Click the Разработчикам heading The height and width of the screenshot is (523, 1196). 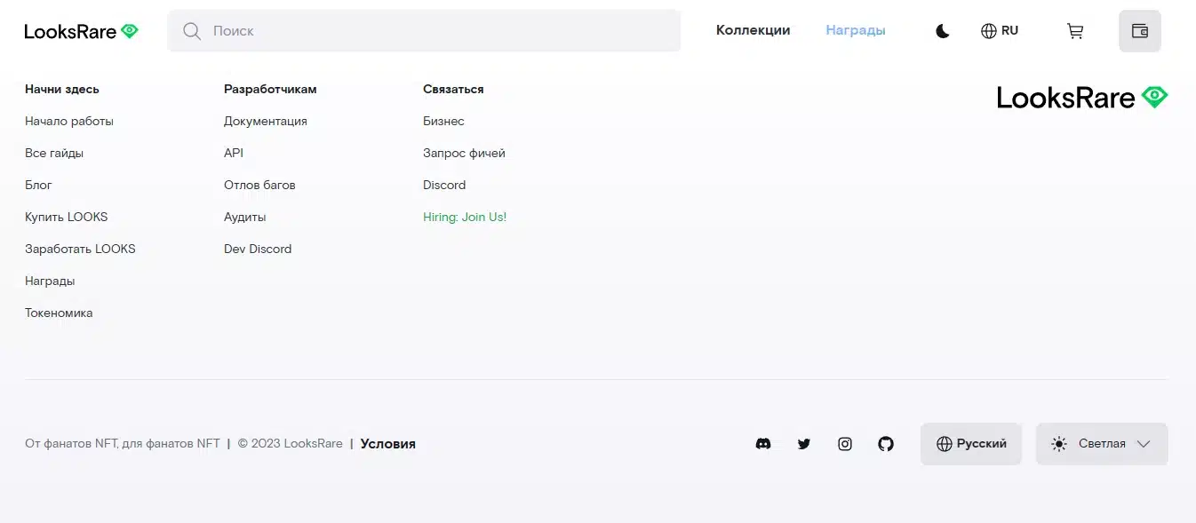click(270, 90)
